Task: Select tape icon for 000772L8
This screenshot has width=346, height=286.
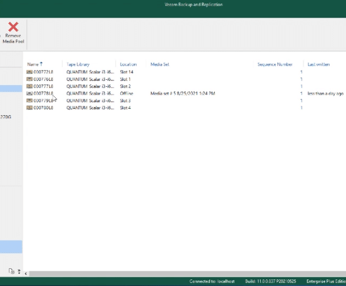Action: coord(30,72)
